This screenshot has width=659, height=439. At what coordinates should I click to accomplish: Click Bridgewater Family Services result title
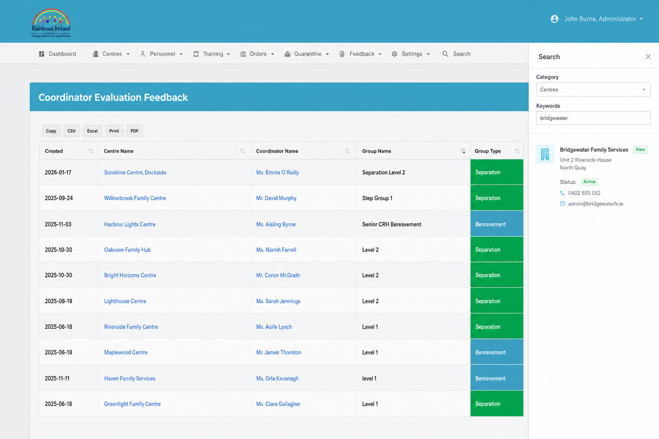[594, 150]
